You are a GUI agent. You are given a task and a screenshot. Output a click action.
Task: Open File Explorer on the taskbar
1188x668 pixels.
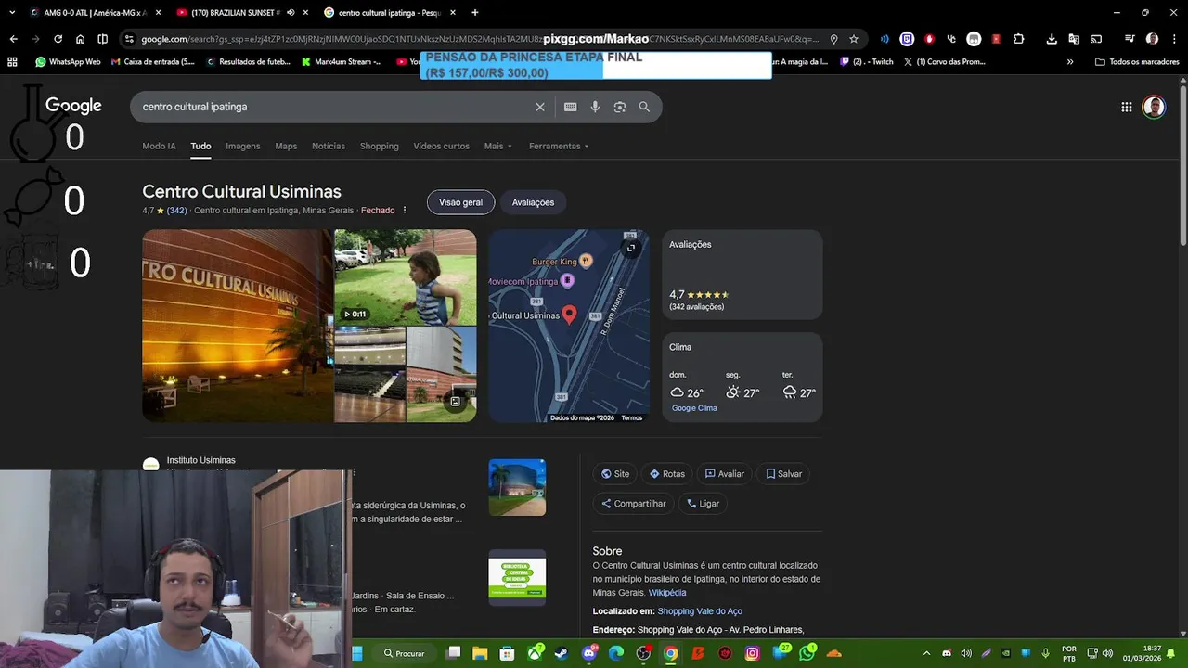click(x=480, y=653)
